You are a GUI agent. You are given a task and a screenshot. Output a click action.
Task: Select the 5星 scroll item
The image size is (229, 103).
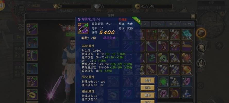point(175,35)
